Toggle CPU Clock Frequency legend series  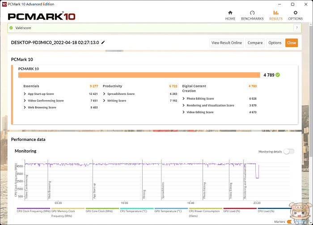(34, 210)
